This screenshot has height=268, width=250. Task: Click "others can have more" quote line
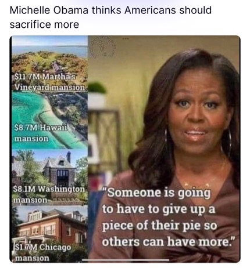point(168,241)
